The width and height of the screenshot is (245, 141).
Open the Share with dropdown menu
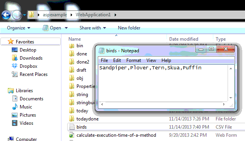93,28
